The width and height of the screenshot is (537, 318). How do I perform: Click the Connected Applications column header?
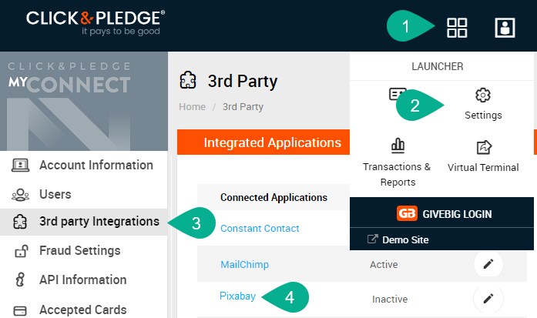pos(274,197)
